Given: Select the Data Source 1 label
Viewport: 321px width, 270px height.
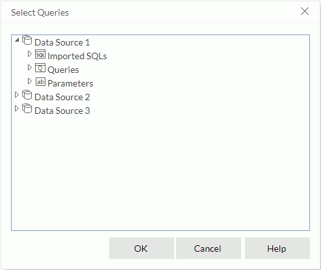Looking at the screenshot, I should (x=62, y=42).
